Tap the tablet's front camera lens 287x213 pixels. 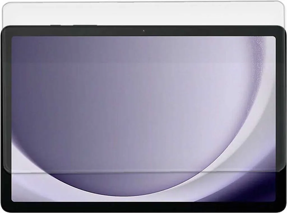(143, 31)
